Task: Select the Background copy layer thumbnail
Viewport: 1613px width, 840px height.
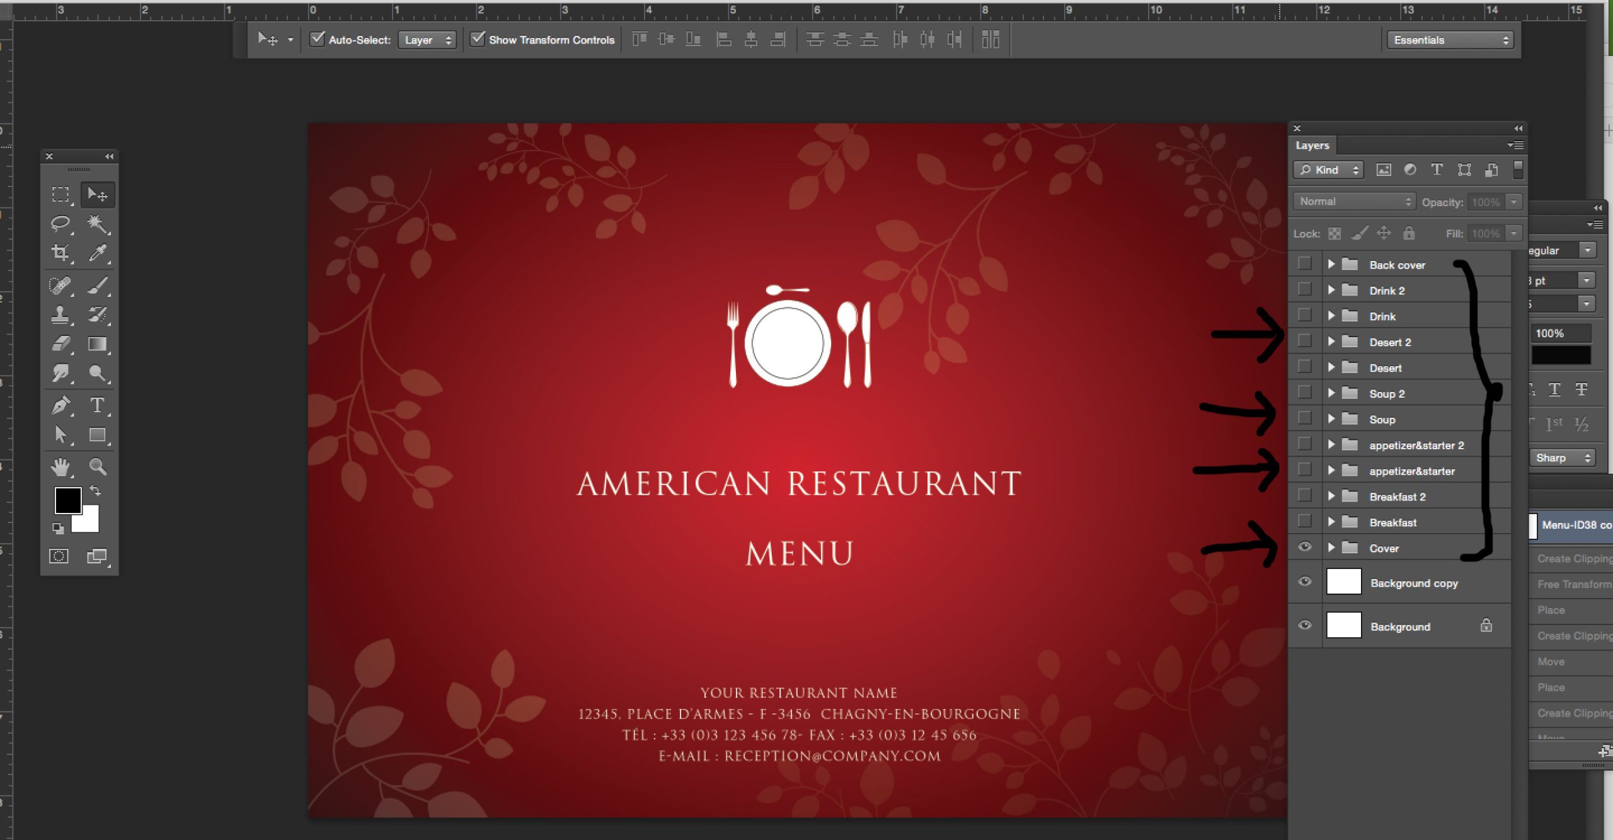Action: (1344, 581)
